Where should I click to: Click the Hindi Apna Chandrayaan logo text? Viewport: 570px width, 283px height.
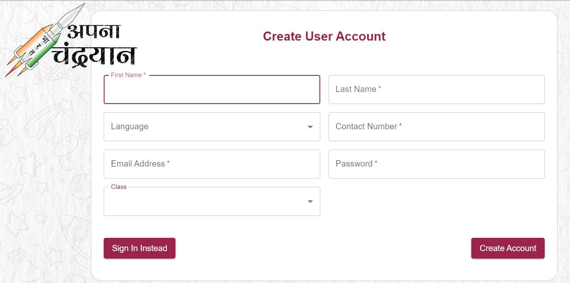[95, 46]
